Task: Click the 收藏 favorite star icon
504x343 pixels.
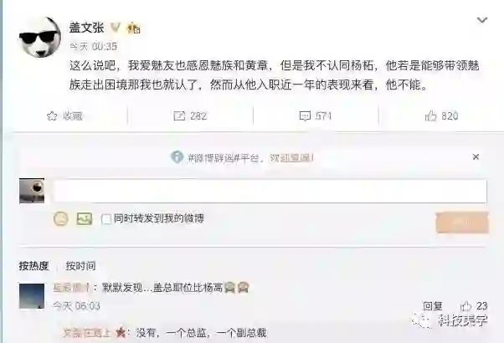Action: pyautogui.click(x=52, y=115)
